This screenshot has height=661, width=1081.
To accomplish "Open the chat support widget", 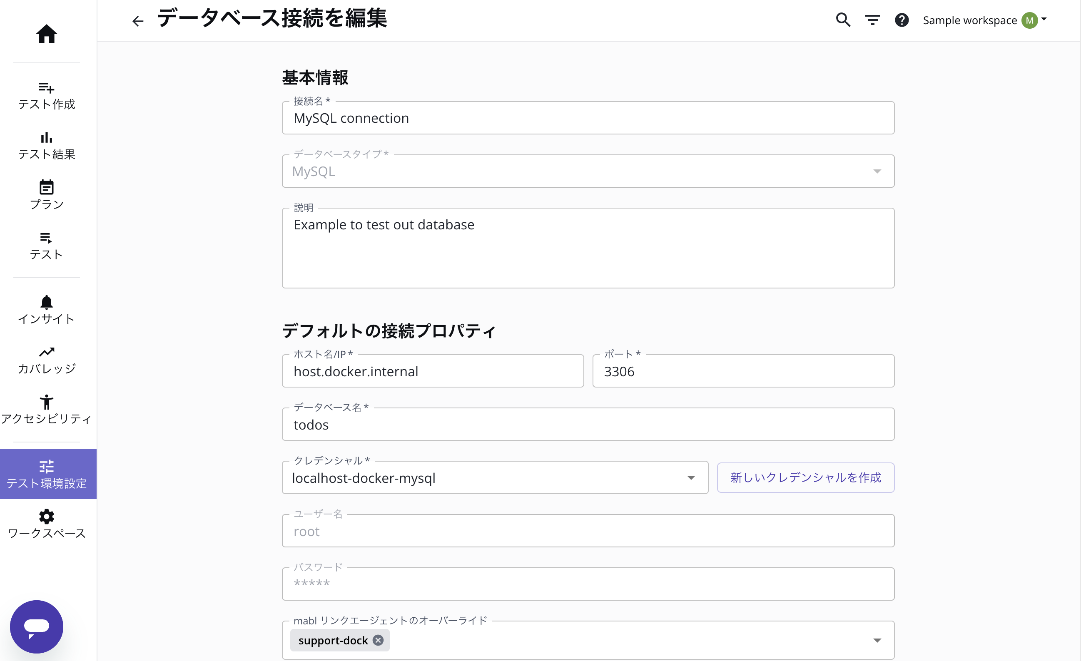I will point(36,626).
